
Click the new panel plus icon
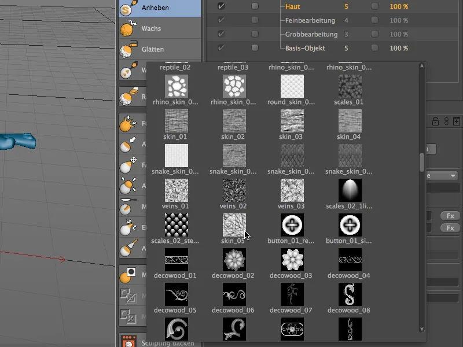[x=457, y=121]
